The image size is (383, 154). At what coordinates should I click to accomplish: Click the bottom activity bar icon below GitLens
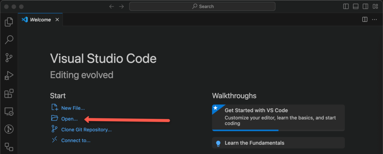tap(9, 147)
